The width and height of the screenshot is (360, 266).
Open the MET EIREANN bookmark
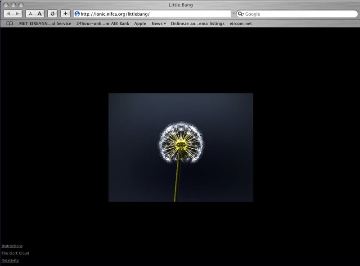coord(45,23)
